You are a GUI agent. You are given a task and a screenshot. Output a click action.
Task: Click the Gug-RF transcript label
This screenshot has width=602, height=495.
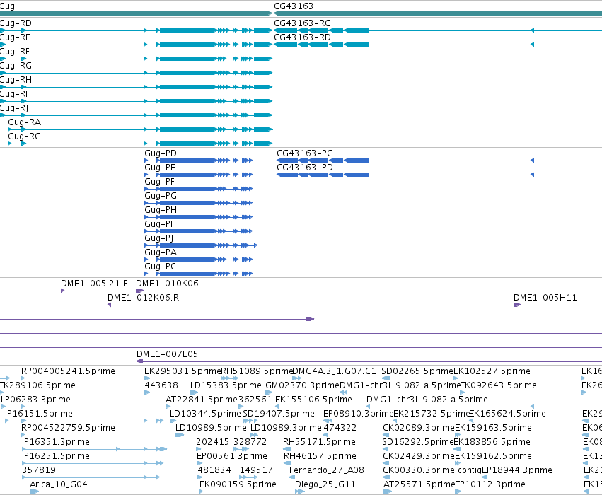(x=15, y=52)
